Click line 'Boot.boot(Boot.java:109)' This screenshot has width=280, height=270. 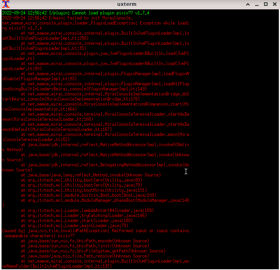88,195
